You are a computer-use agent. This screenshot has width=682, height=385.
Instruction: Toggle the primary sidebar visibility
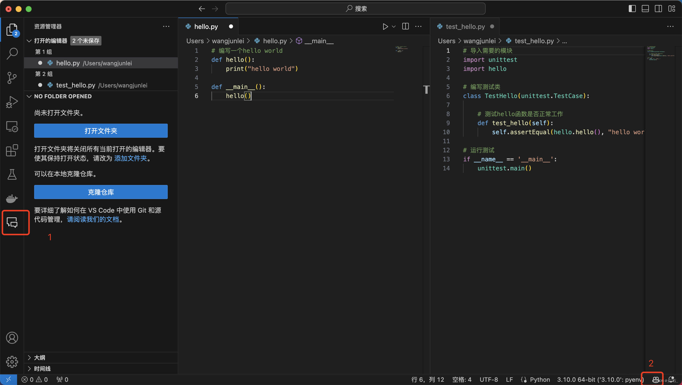coord(632,9)
